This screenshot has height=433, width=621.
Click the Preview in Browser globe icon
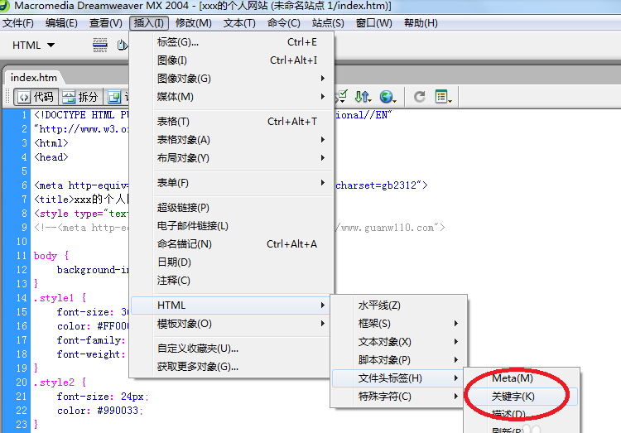387,96
